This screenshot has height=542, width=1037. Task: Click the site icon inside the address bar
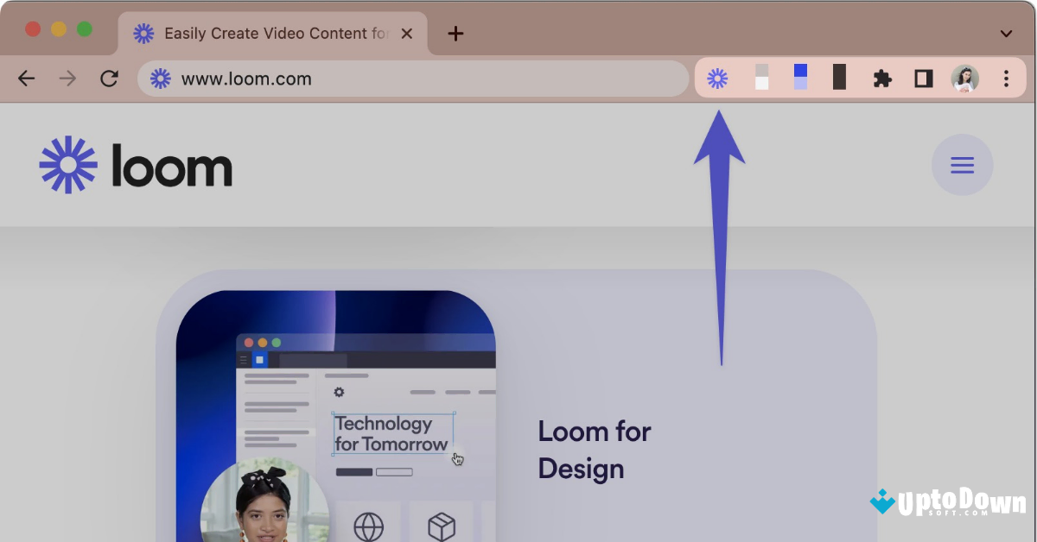(159, 78)
